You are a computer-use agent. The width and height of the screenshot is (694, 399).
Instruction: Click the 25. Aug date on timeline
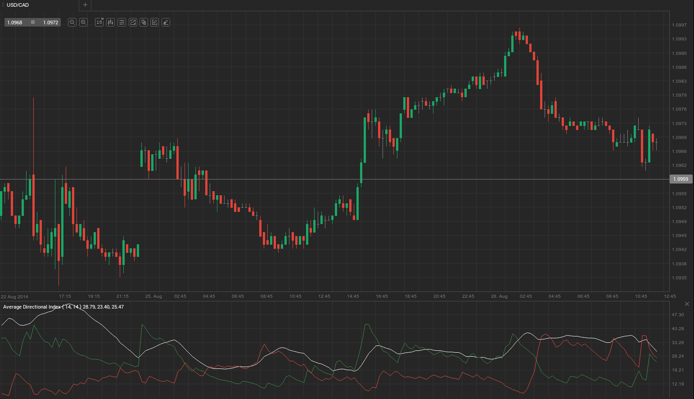[153, 296]
